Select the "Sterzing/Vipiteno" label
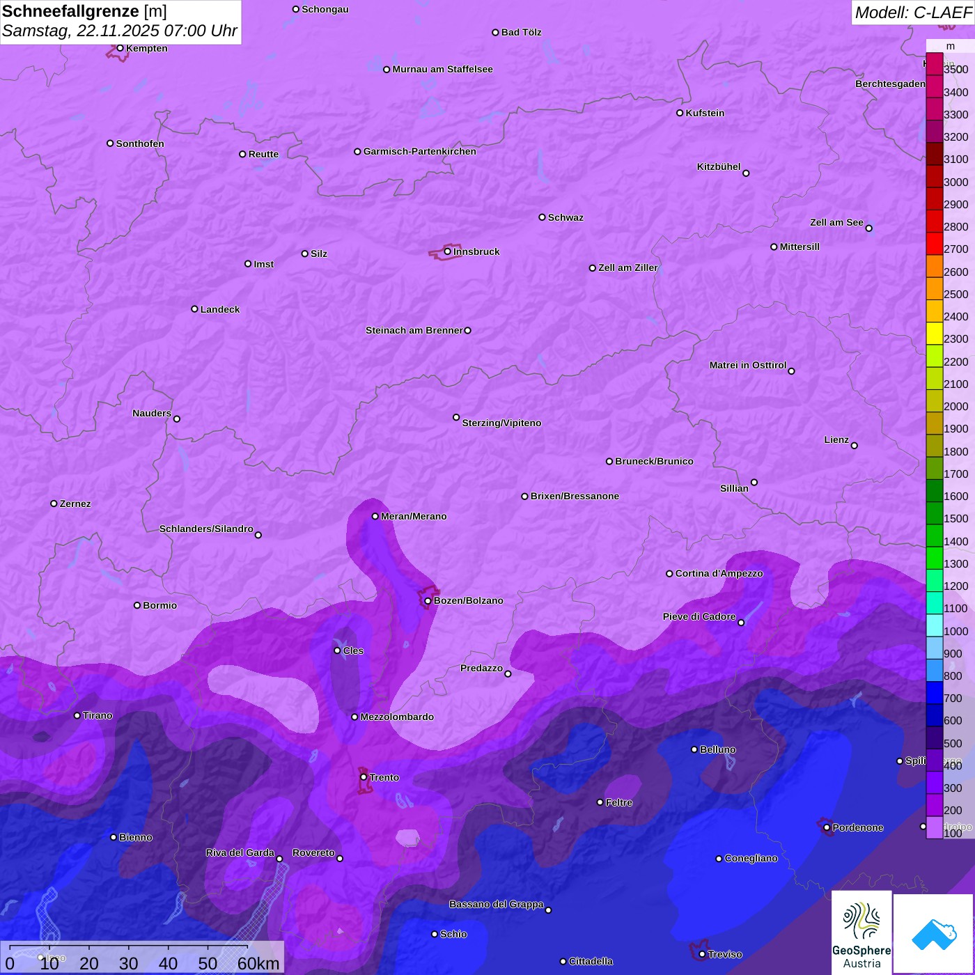Screen dimensions: 975x975 tap(501, 423)
